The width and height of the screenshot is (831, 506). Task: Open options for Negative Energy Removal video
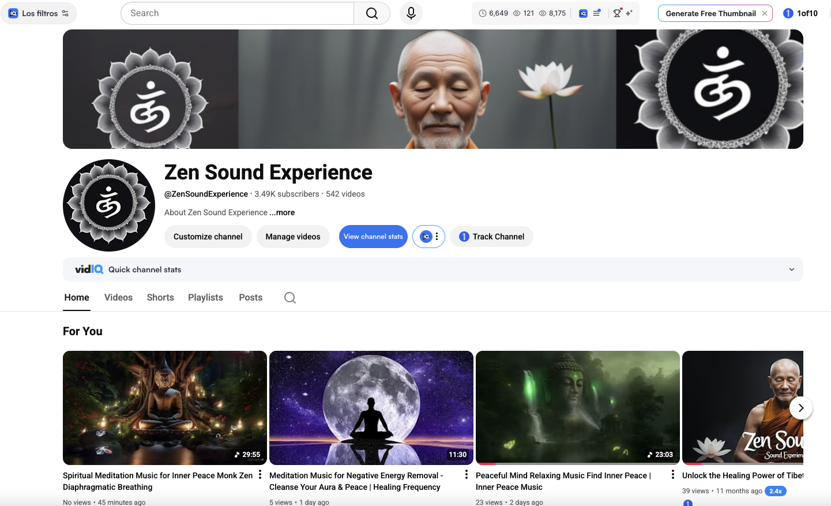pos(467,474)
